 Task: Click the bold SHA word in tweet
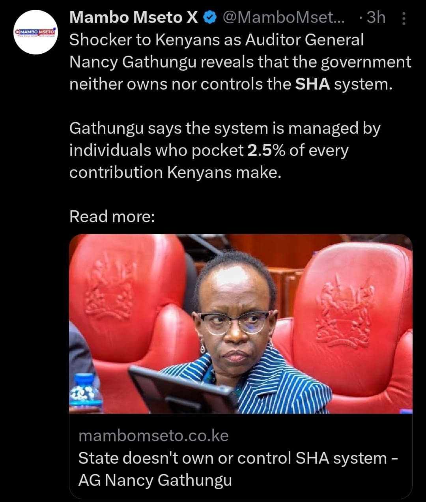313,84
